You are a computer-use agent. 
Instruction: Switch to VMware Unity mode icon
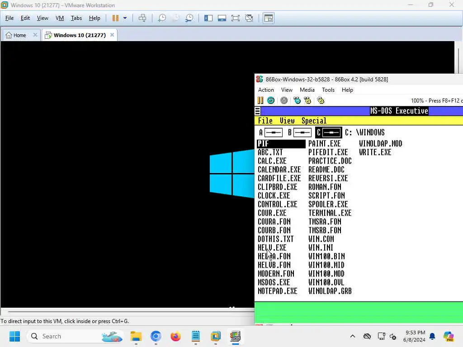click(249, 18)
